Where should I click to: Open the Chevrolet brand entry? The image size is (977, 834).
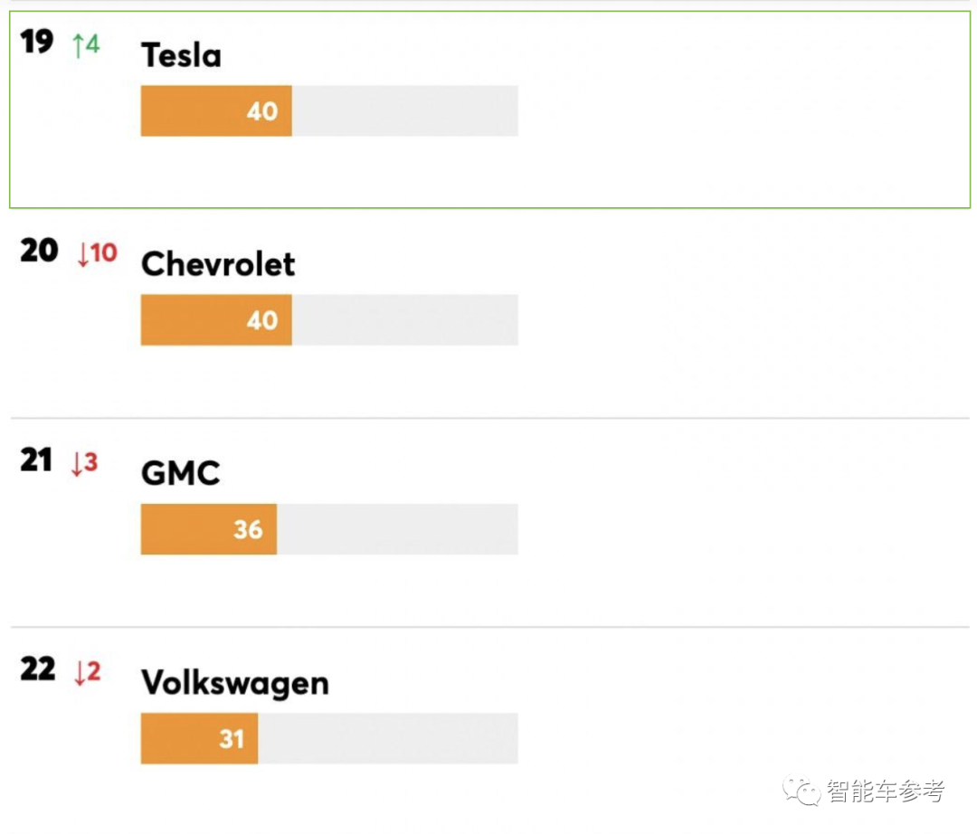(218, 264)
